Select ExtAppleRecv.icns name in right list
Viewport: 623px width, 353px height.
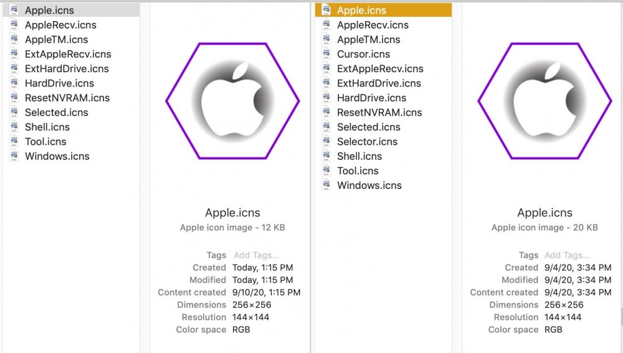(x=380, y=69)
